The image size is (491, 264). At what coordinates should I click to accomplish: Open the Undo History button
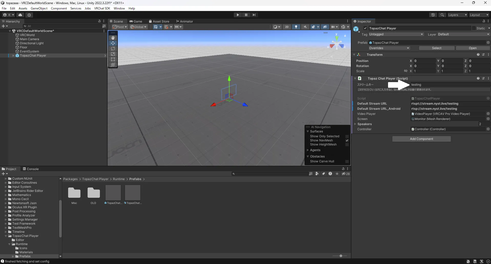pyautogui.click(x=433, y=15)
